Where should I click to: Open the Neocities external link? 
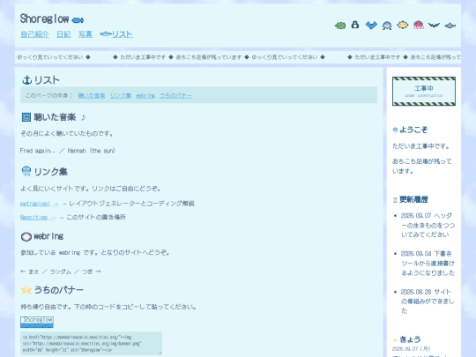point(38,217)
